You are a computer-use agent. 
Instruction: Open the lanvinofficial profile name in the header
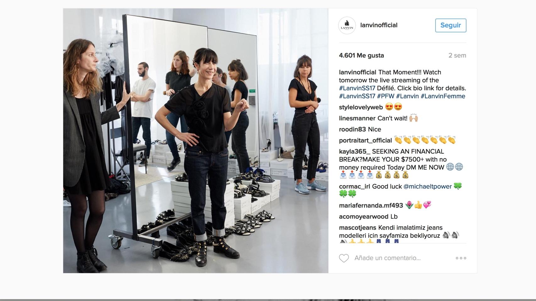tap(379, 25)
